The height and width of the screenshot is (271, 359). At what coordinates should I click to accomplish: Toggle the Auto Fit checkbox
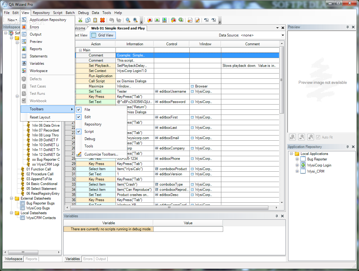click(318, 137)
